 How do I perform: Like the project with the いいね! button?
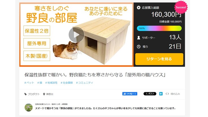(130, 94)
